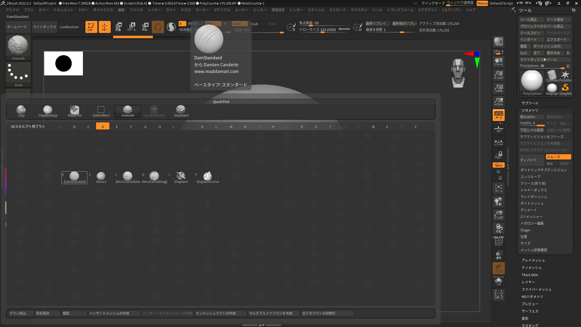This screenshot has height=327, width=581.
Task: Click 全てのブラシの初期化 button
Action: 327,313
